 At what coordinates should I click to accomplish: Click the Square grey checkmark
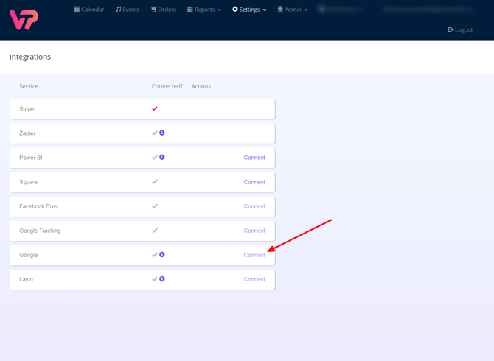coord(155,181)
